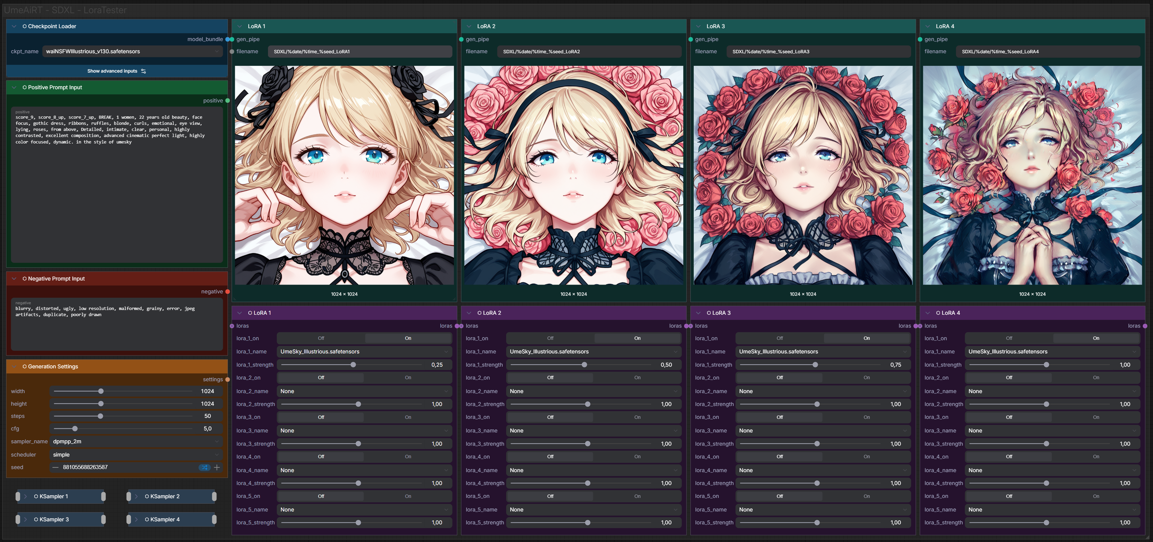Screen dimensions: 1153x542
Task: Click the hexagon icon on Checkpoint Loader title
Action: point(25,26)
